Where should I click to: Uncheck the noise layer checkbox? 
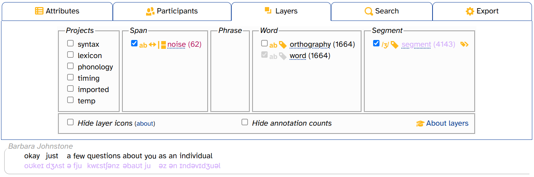coord(134,43)
